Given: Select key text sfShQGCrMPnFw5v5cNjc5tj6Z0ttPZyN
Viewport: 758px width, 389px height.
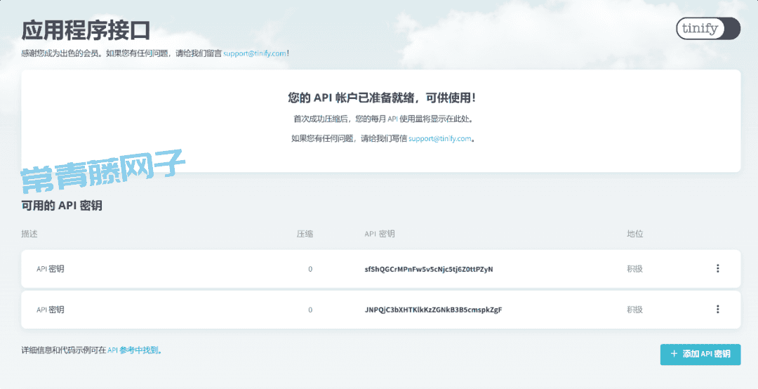Looking at the screenshot, I should pos(429,269).
